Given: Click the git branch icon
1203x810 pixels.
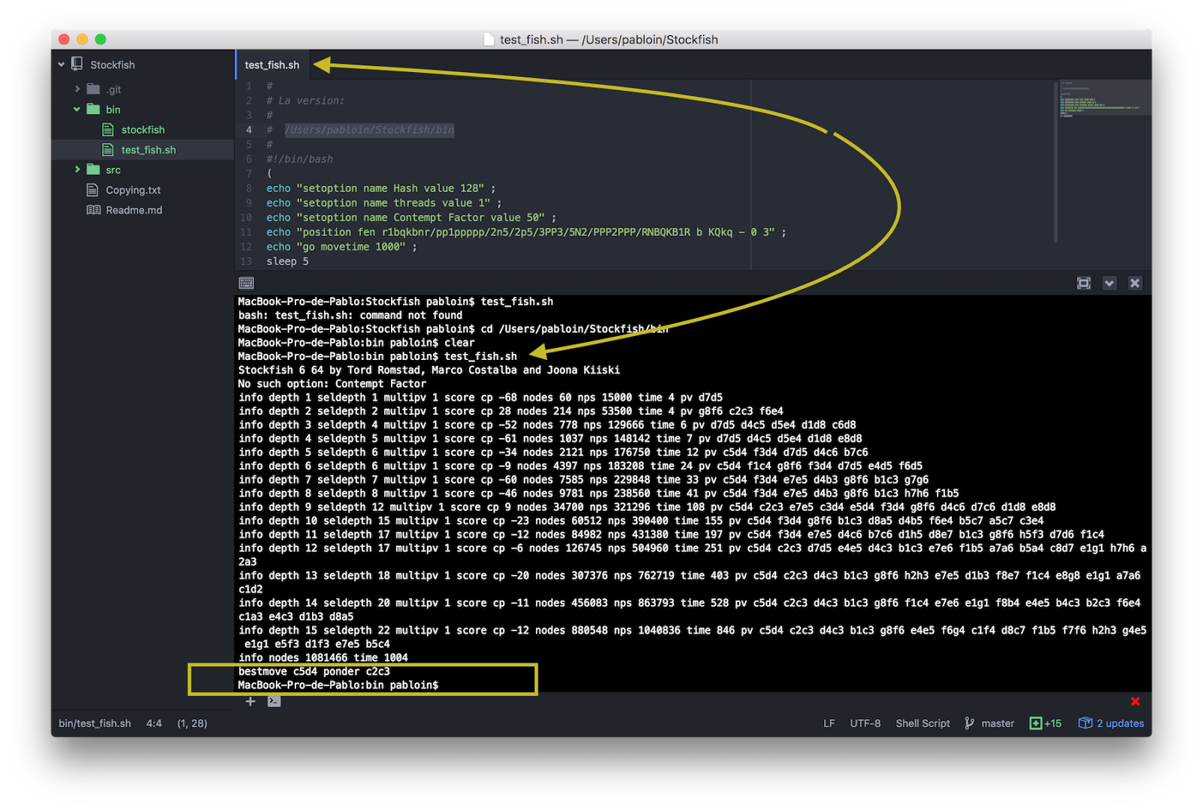Looking at the screenshot, I should tap(969, 724).
